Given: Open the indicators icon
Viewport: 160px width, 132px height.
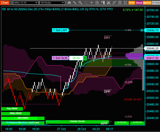Looking at the screenshot, I should [x=109, y=3].
